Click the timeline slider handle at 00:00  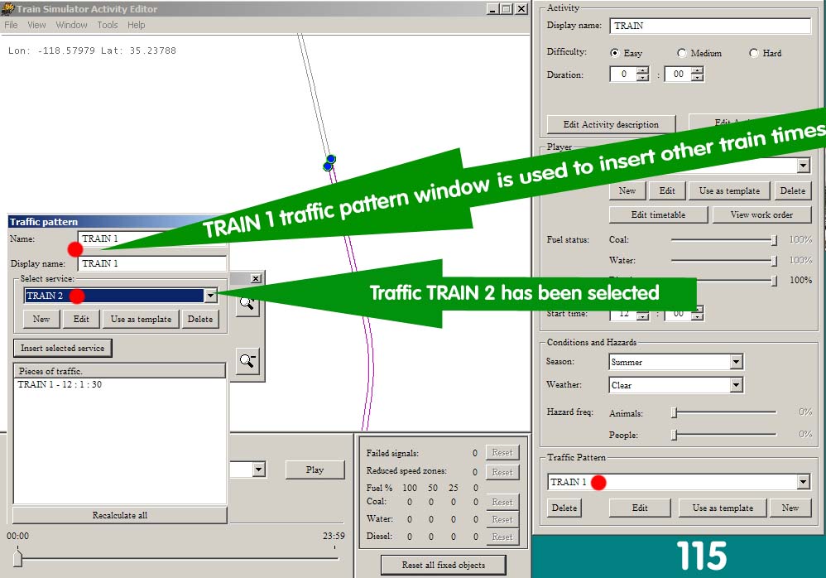point(17,556)
